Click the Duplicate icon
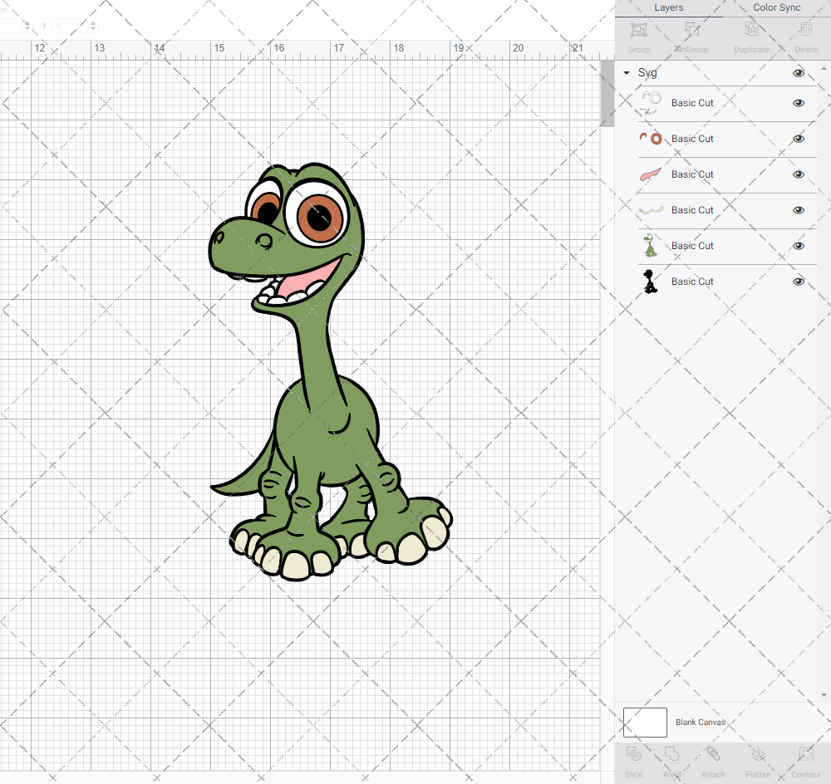Viewport: 831px width, 784px height. pyautogui.click(x=751, y=30)
